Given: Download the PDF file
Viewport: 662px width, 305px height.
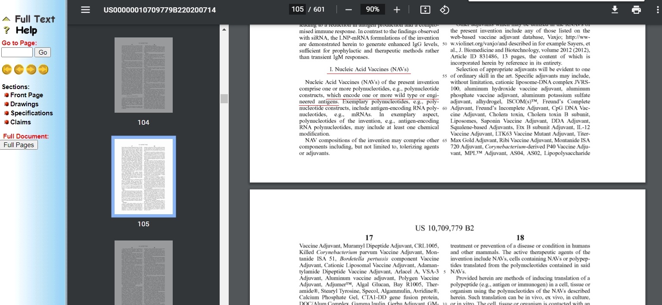Looking at the screenshot, I should 615,9.
